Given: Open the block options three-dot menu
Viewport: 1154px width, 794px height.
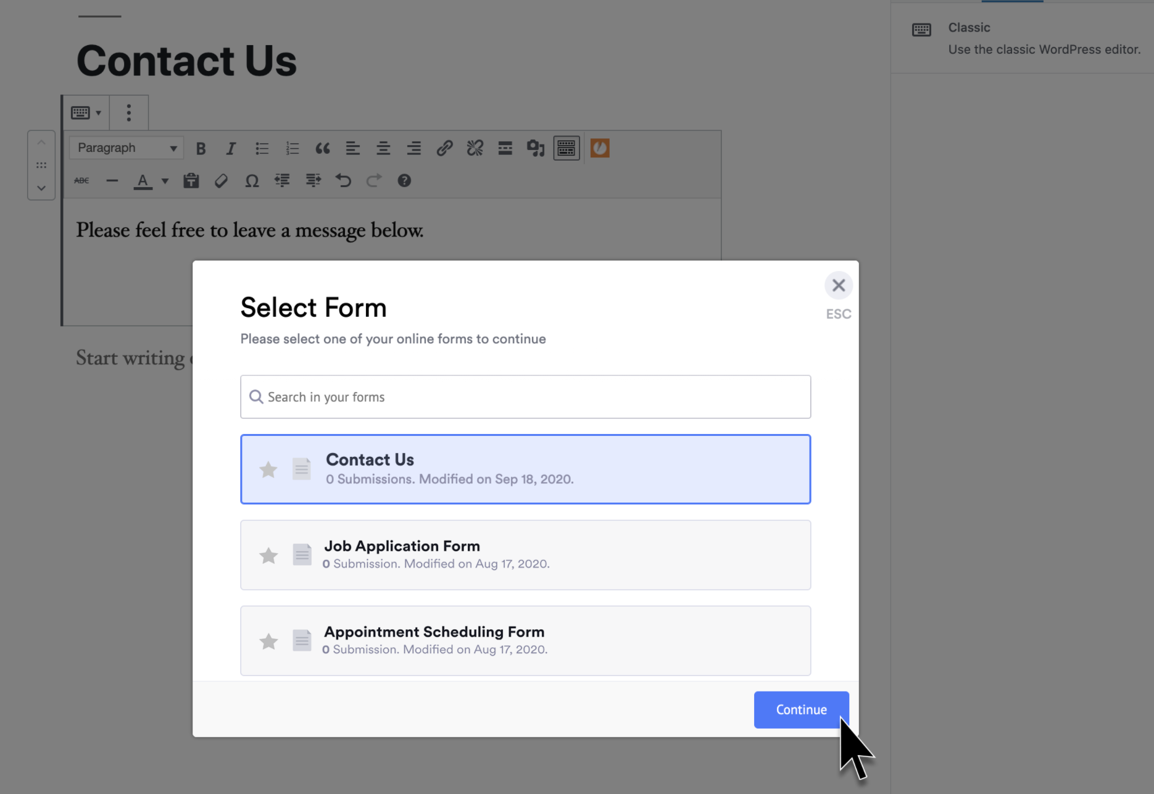Looking at the screenshot, I should coord(128,112).
